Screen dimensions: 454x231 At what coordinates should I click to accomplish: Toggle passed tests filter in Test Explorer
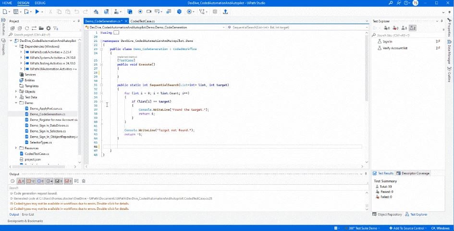coord(387,28)
